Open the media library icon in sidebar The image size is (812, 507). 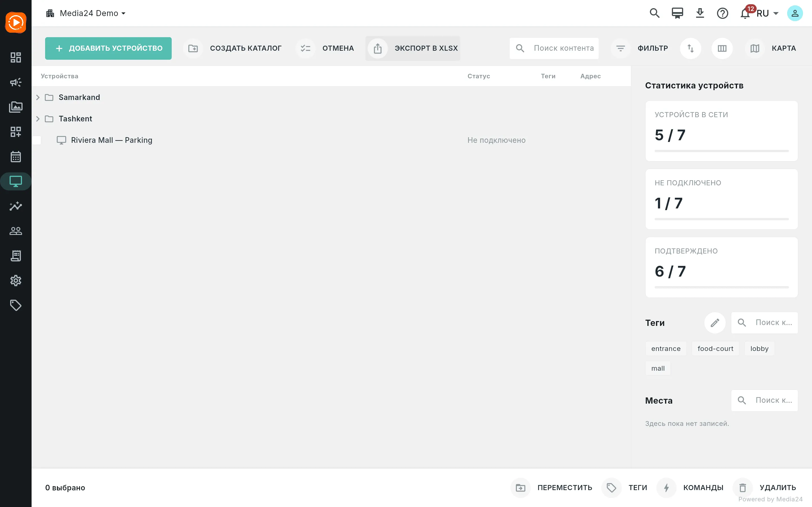[x=16, y=107]
